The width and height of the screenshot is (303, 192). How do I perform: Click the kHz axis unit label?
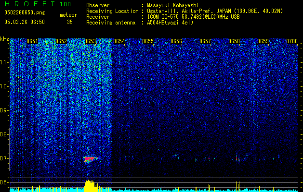pyautogui.click(x=4, y=39)
